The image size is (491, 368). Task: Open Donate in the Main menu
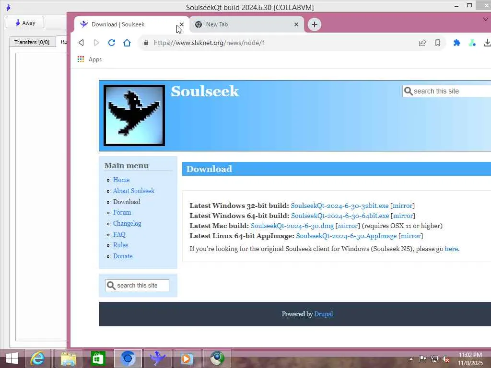(123, 256)
